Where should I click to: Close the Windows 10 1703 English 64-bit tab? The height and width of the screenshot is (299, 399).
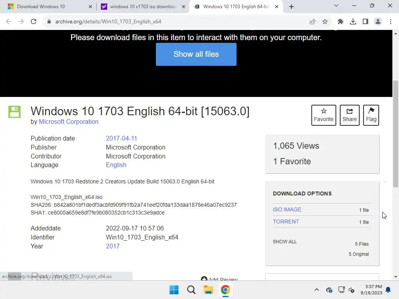tap(277, 7)
